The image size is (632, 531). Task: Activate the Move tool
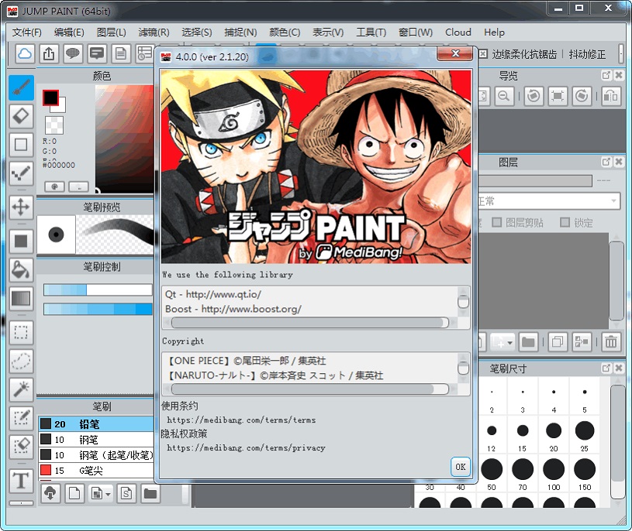pyautogui.click(x=21, y=207)
